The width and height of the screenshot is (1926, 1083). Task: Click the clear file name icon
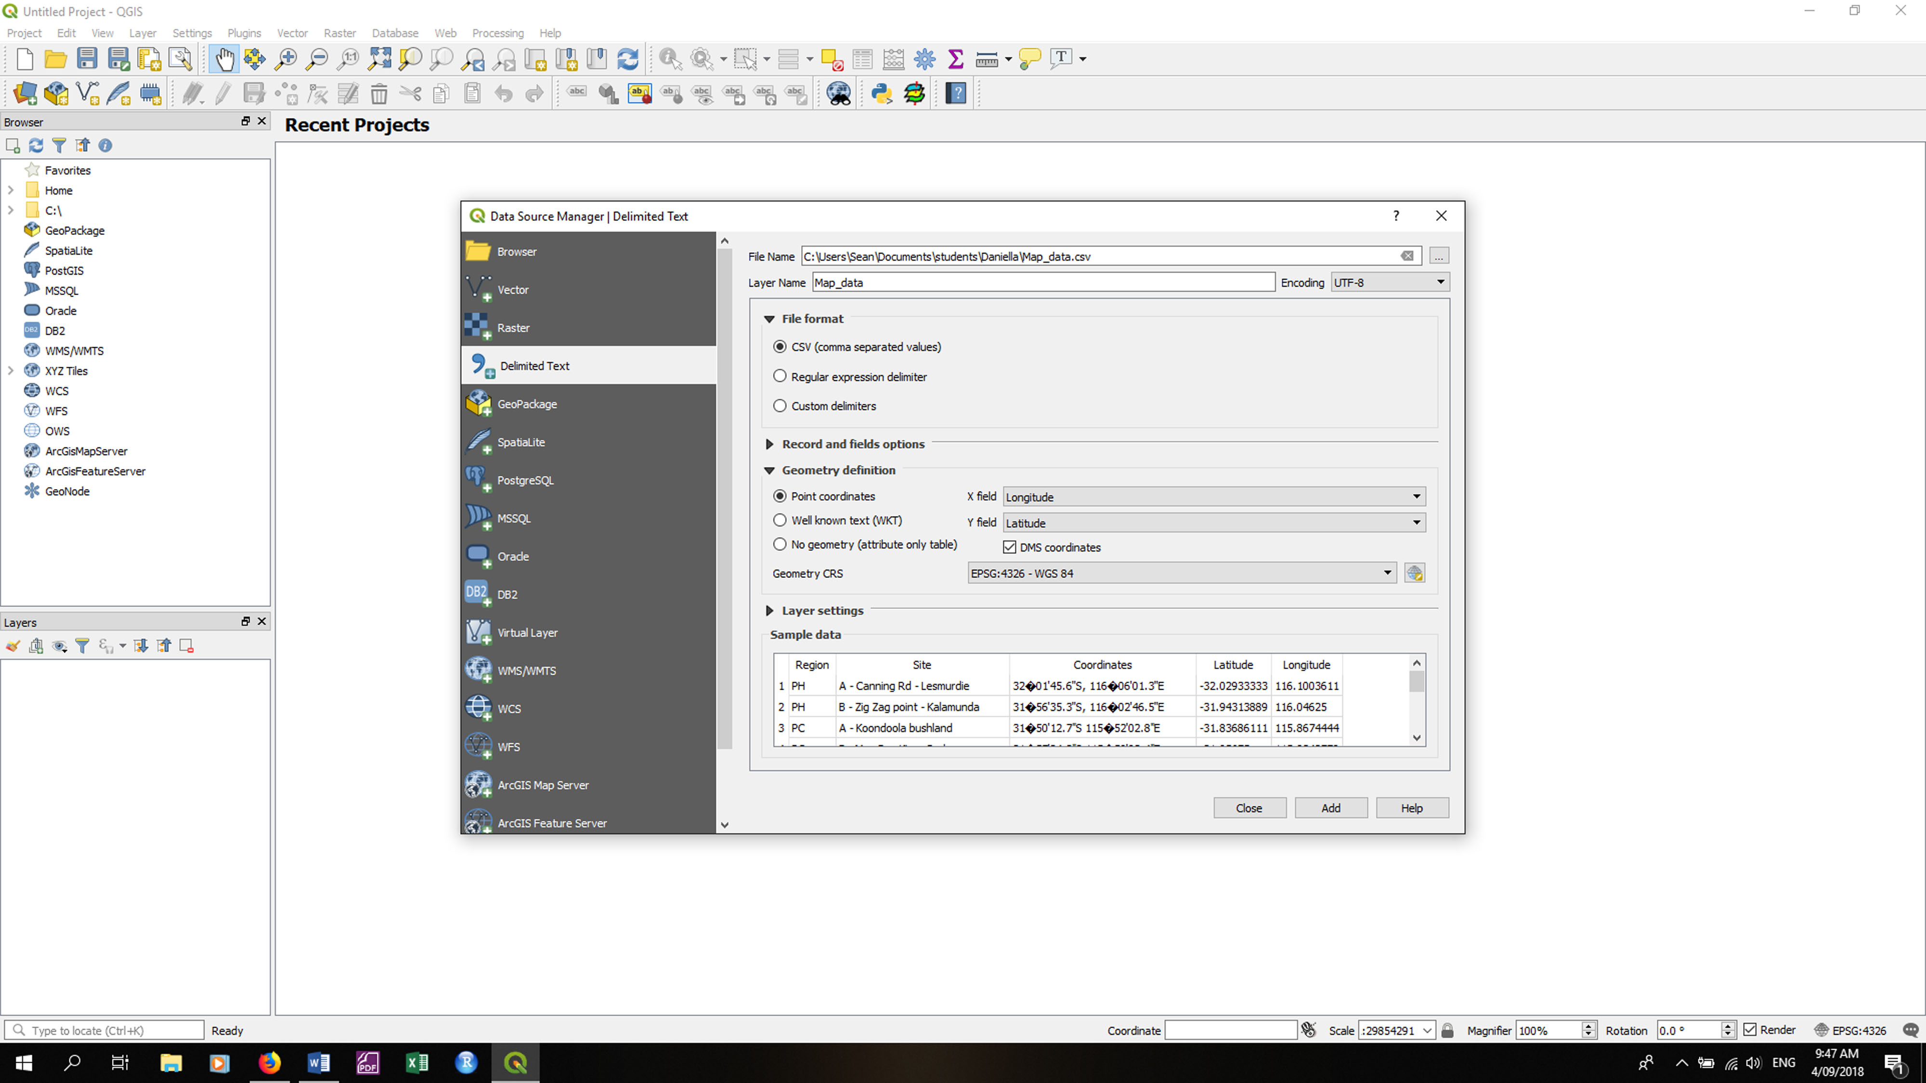coord(1407,256)
